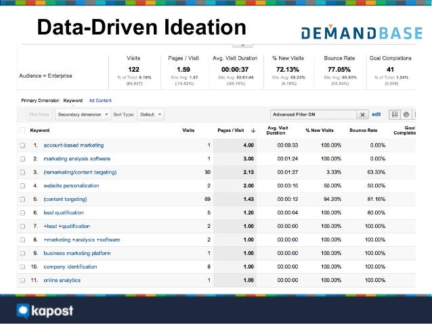
Task: Clear the advanced filter with X icon
Action: [362, 115]
